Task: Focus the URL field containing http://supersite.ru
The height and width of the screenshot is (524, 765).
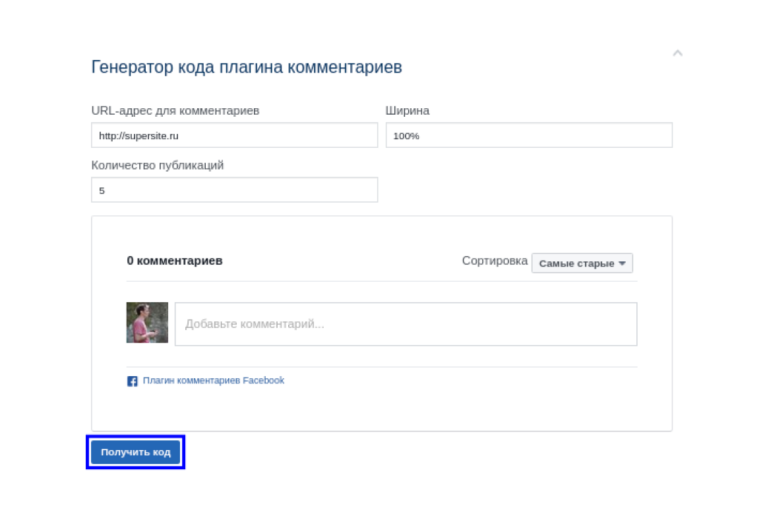Action: [234, 135]
